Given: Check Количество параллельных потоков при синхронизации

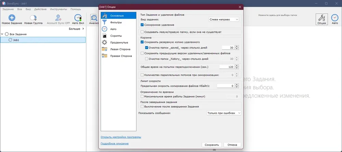Looking at the screenshot, I should (x=142, y=75).
